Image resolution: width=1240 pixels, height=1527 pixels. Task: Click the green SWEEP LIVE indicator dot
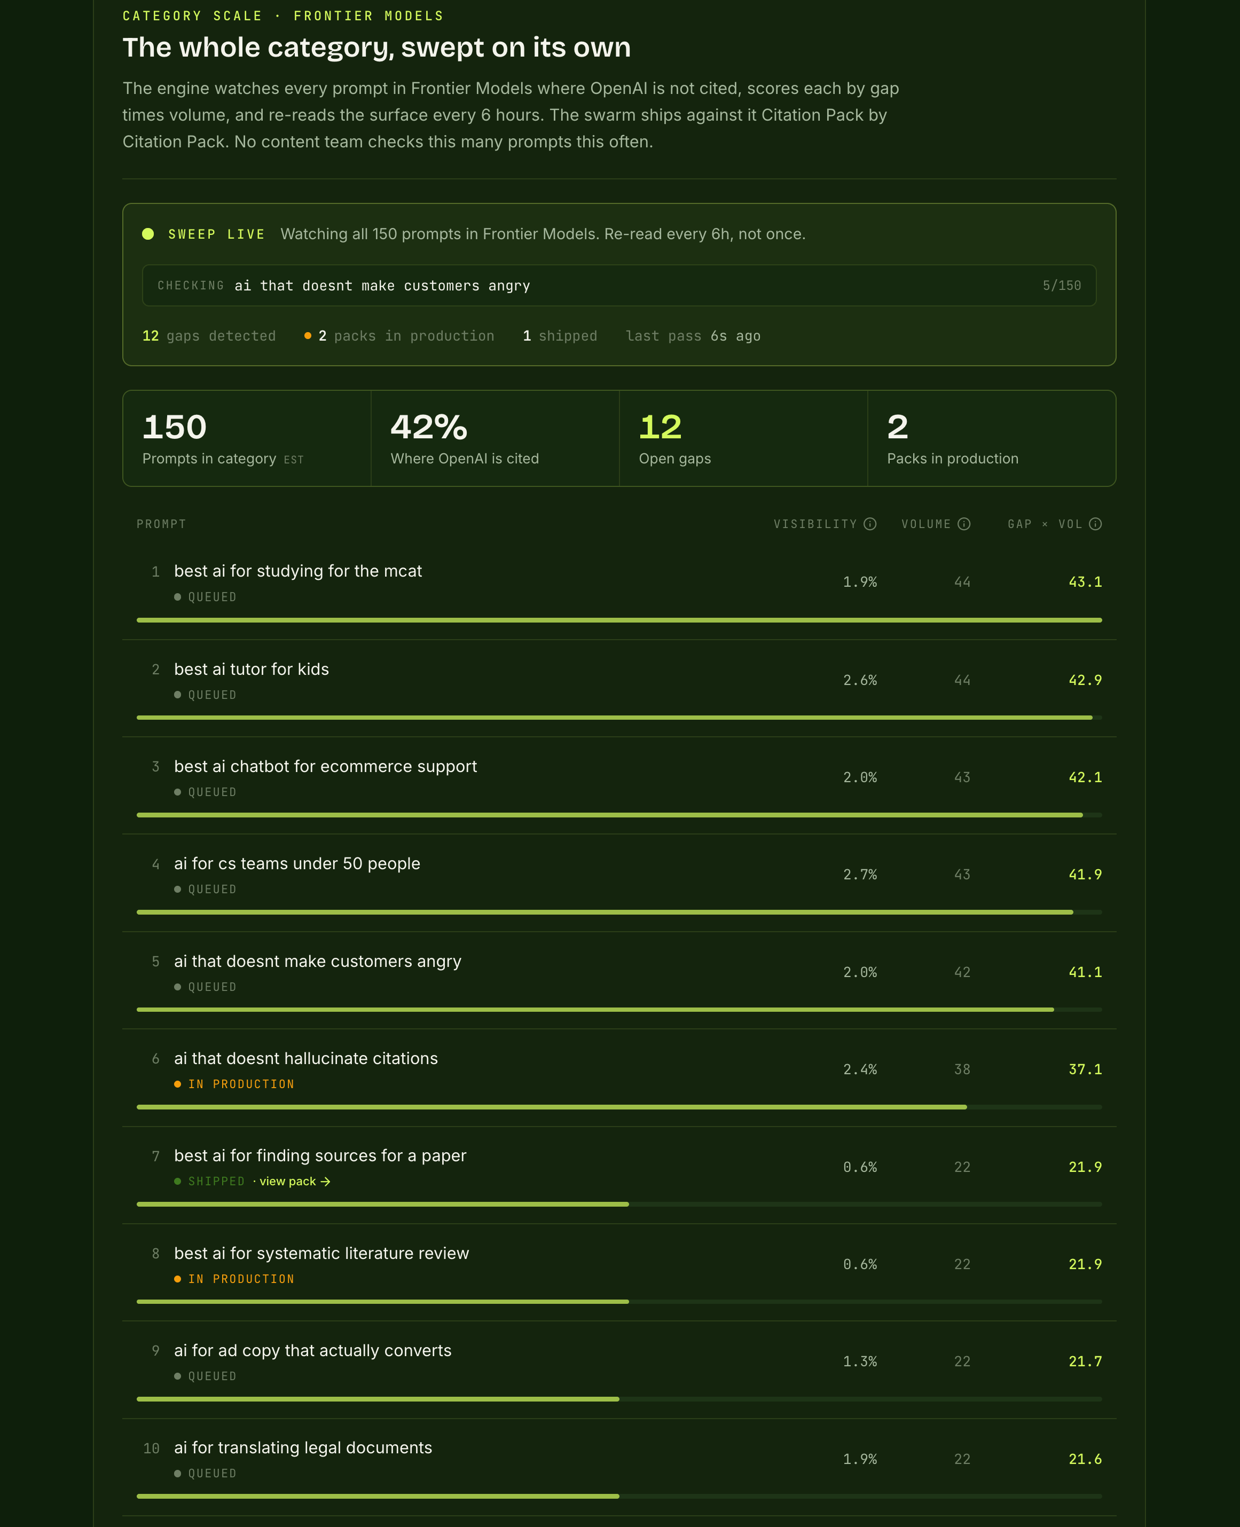148,234
